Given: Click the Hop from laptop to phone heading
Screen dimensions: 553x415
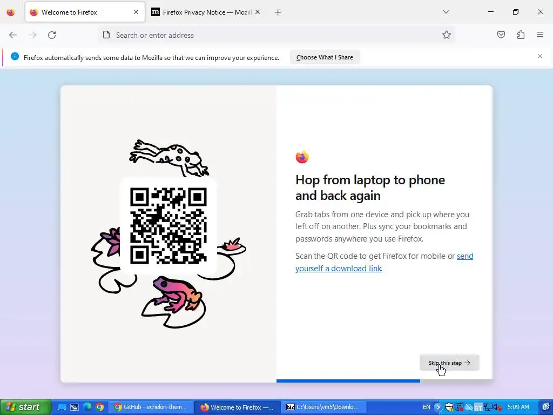Looking at the screenshot, I should coord(370,188).
